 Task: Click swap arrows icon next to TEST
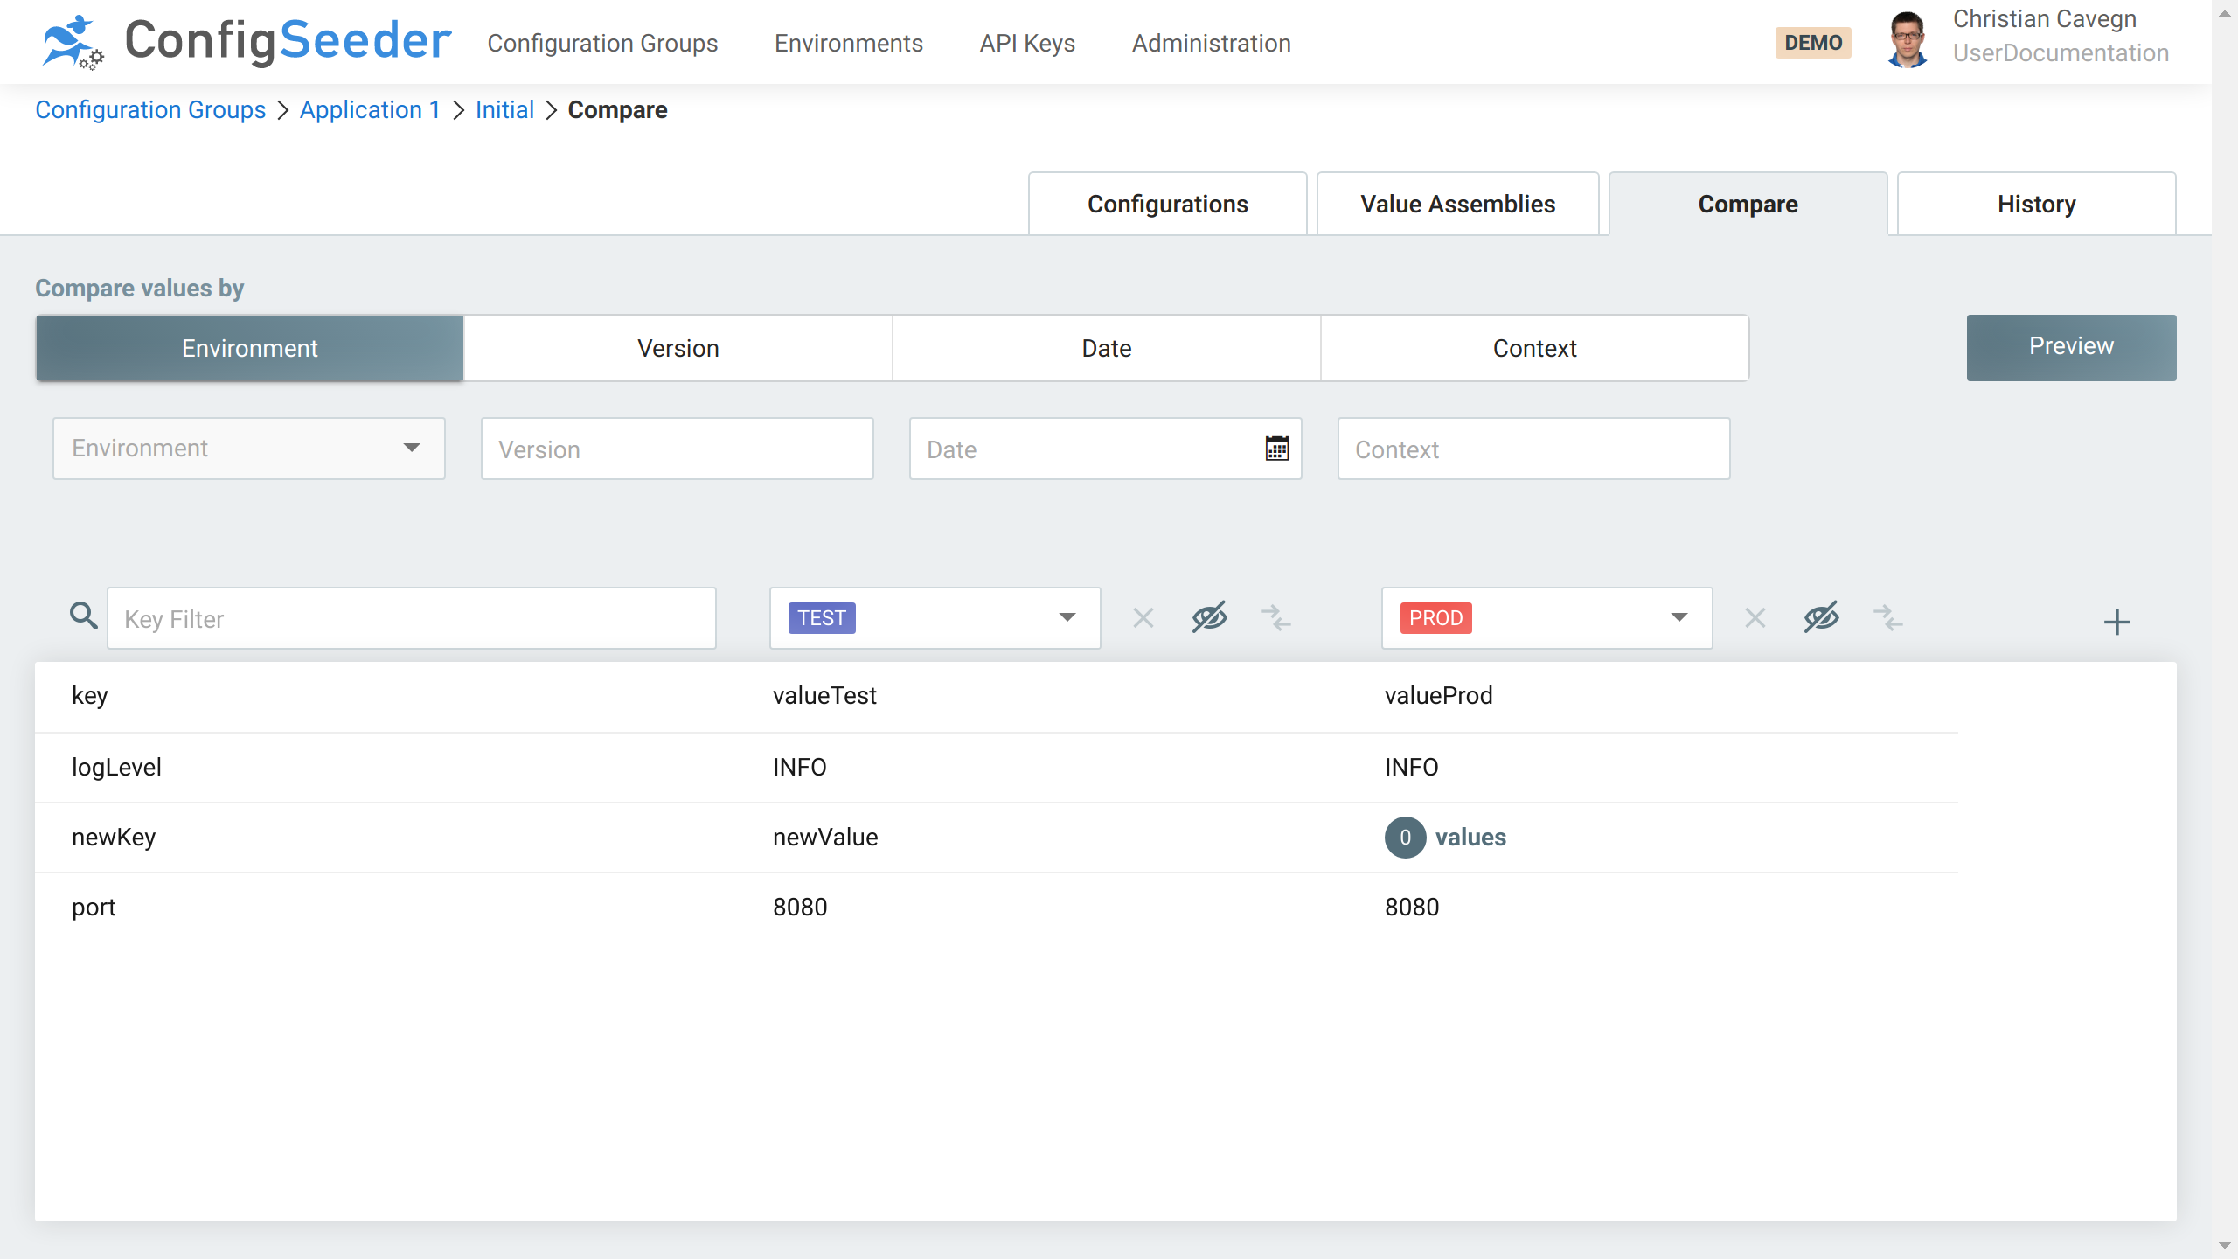click(x=1275, y=618)
